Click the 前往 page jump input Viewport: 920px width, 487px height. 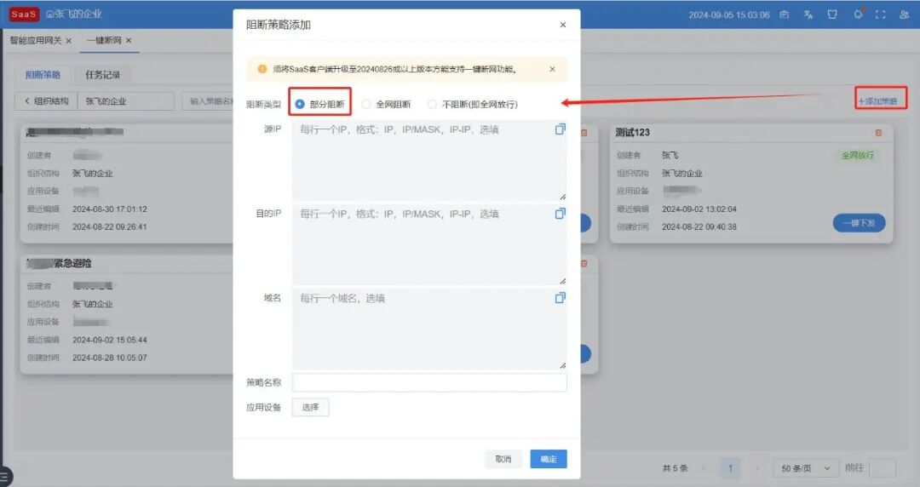(x=883, y=468)
